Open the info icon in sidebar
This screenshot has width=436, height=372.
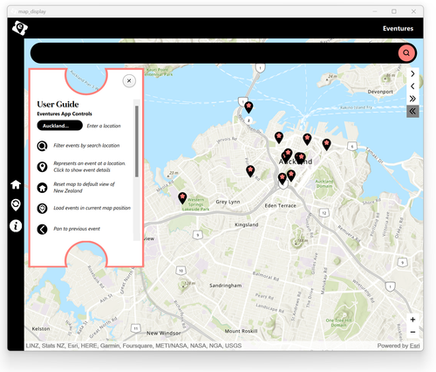(x=16, y=226)
